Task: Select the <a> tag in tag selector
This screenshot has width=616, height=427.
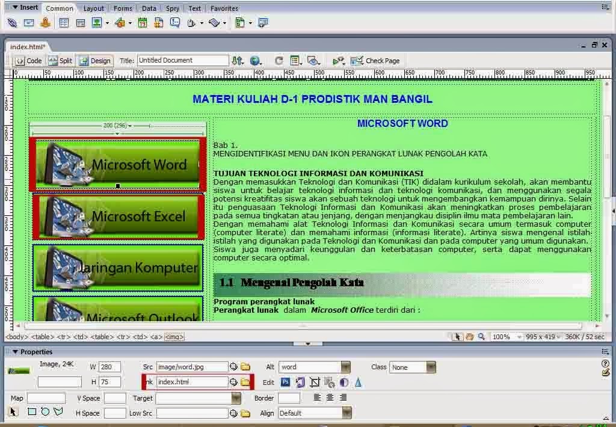Action: pos(156,337)
